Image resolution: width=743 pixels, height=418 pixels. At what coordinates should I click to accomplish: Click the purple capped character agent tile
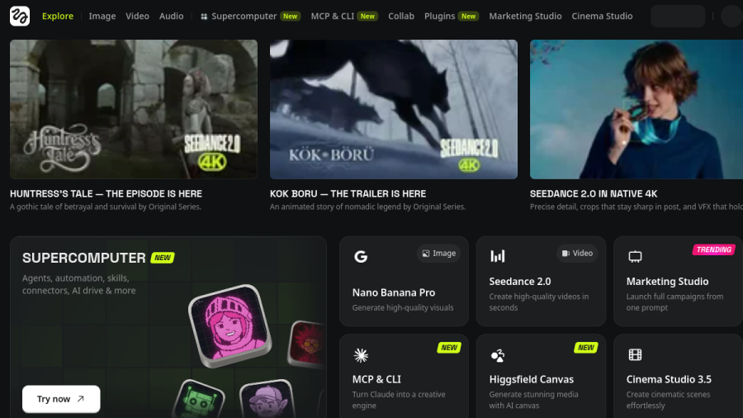[x=267, y=400]
